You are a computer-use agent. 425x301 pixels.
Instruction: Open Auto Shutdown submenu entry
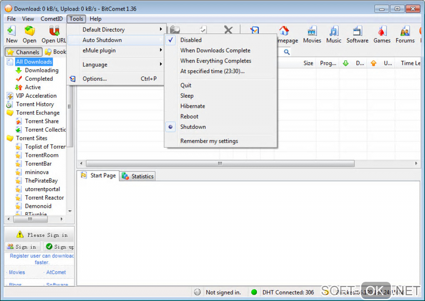[116, 40]
